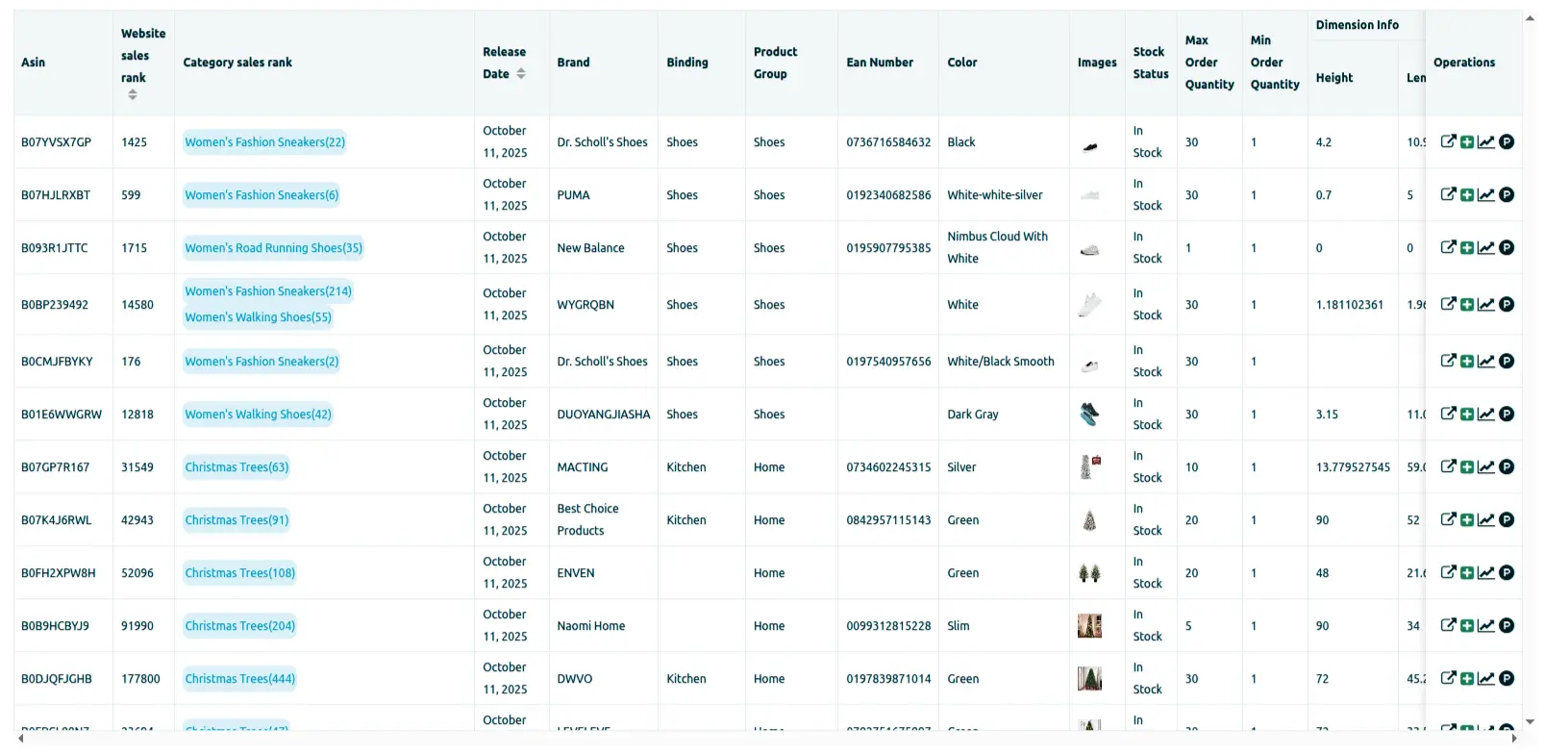The height and width of the screenshot is (752, 1545).
Task: Click the P icon in WYGRQBN row
Action: 1507,305
